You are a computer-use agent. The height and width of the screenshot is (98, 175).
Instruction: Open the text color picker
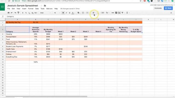coord(73,13)
